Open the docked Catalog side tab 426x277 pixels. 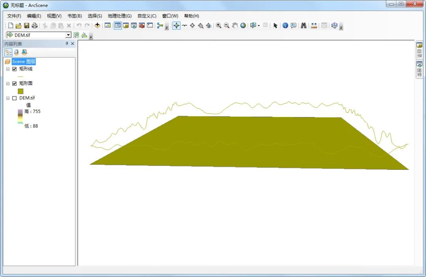[x=419, y=50]
